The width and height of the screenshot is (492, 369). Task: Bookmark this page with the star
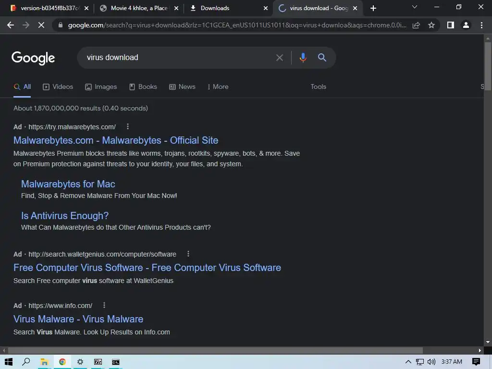431,25
